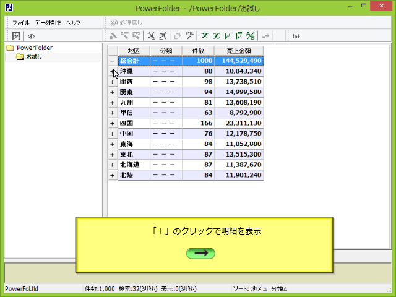Click the italic green X icon
This screenshot has width=396, height=297.
click(x=216, y=36)
